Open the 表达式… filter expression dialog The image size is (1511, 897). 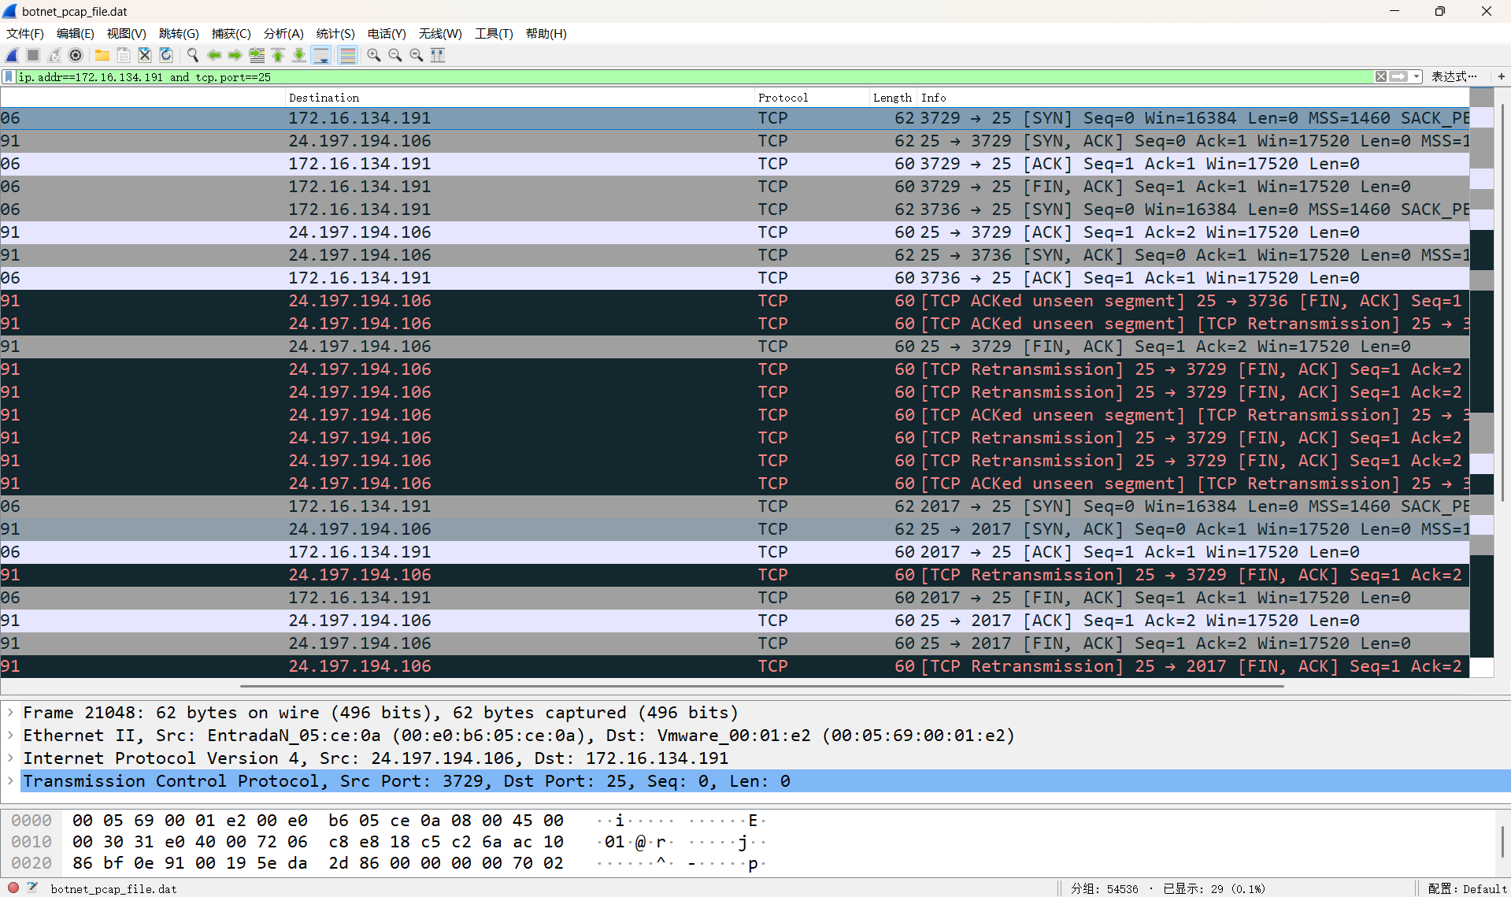pyautogui.click(x=1454, y=76)
